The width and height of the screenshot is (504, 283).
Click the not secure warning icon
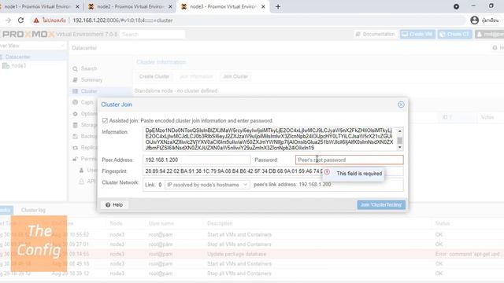click(x=36, y=20)
